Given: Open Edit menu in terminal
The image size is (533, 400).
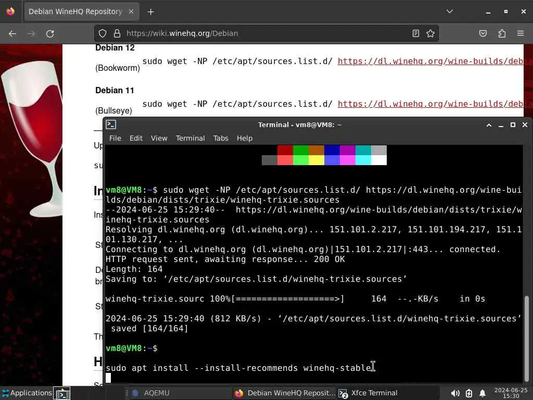Looking at the screenshot, I should click(x=136, y=138).
